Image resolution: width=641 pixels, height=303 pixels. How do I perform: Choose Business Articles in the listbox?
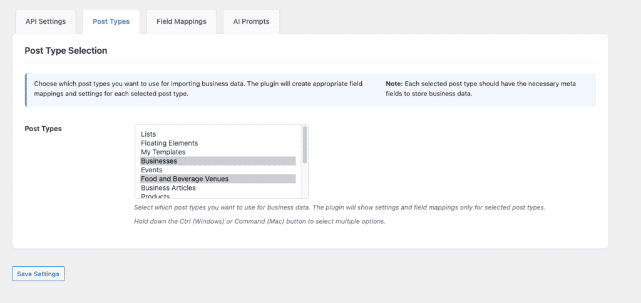pyautogui.click(x=168, y=187)
